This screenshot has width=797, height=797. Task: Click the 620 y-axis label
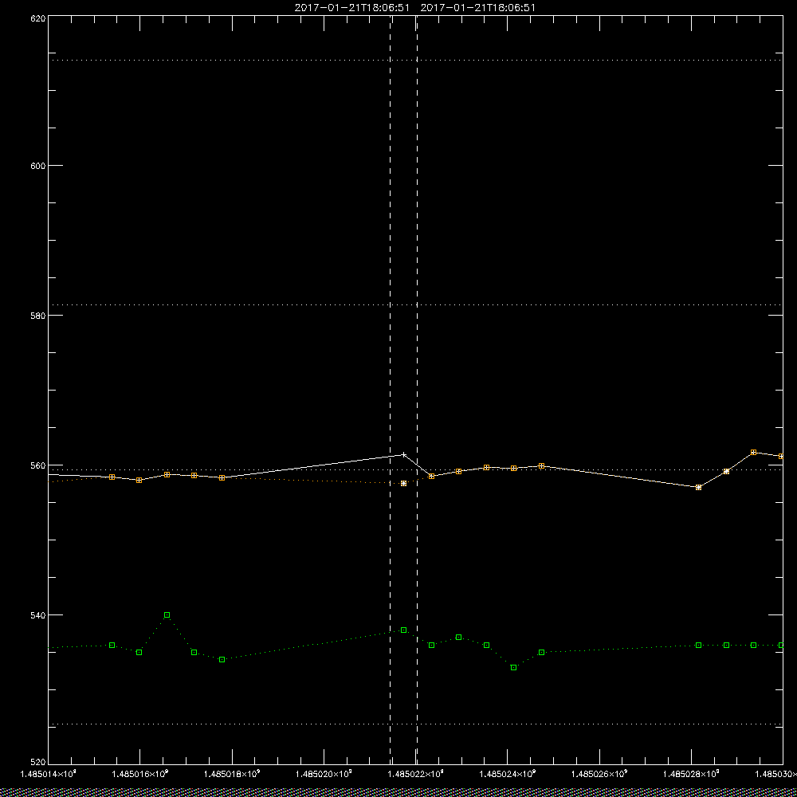click(x=38, y=18)
